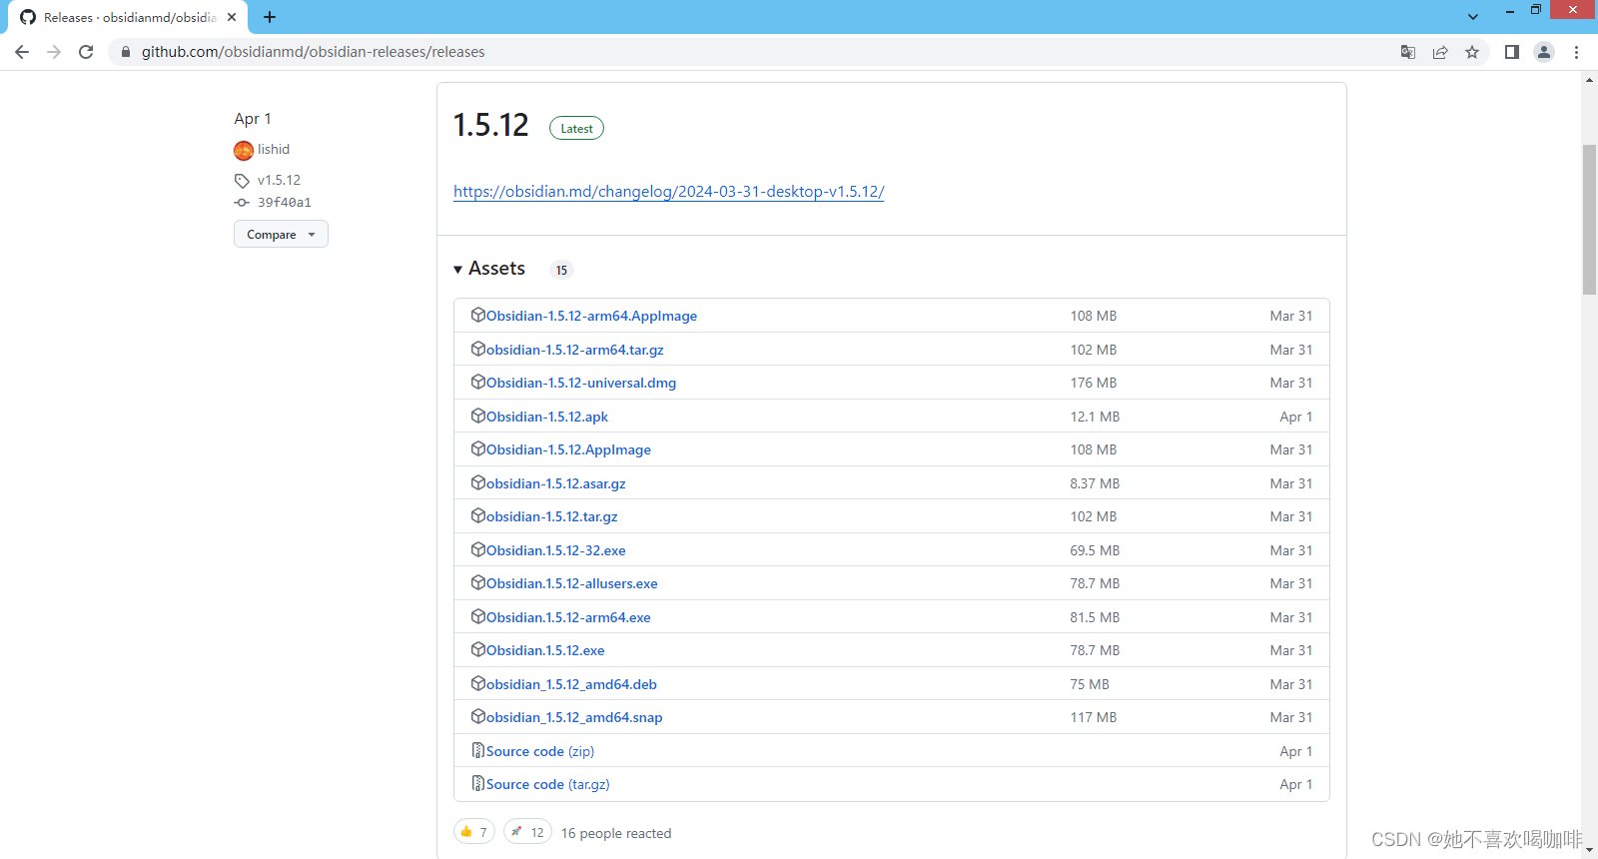Download Obsidian.1.5.12.exe
Image resolution: width=1598 pixels, height=859 pixels.
(545, 650)
